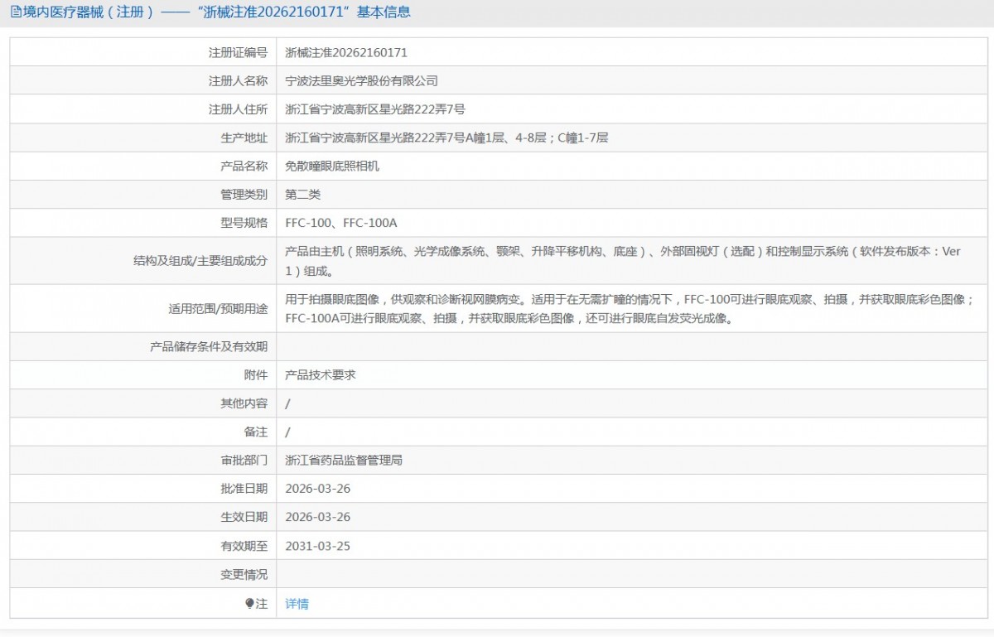The height and width of the screenshot is (637, 994).
Task: Click product name 免散瞳眼底照相机
Action: (332, 166)
